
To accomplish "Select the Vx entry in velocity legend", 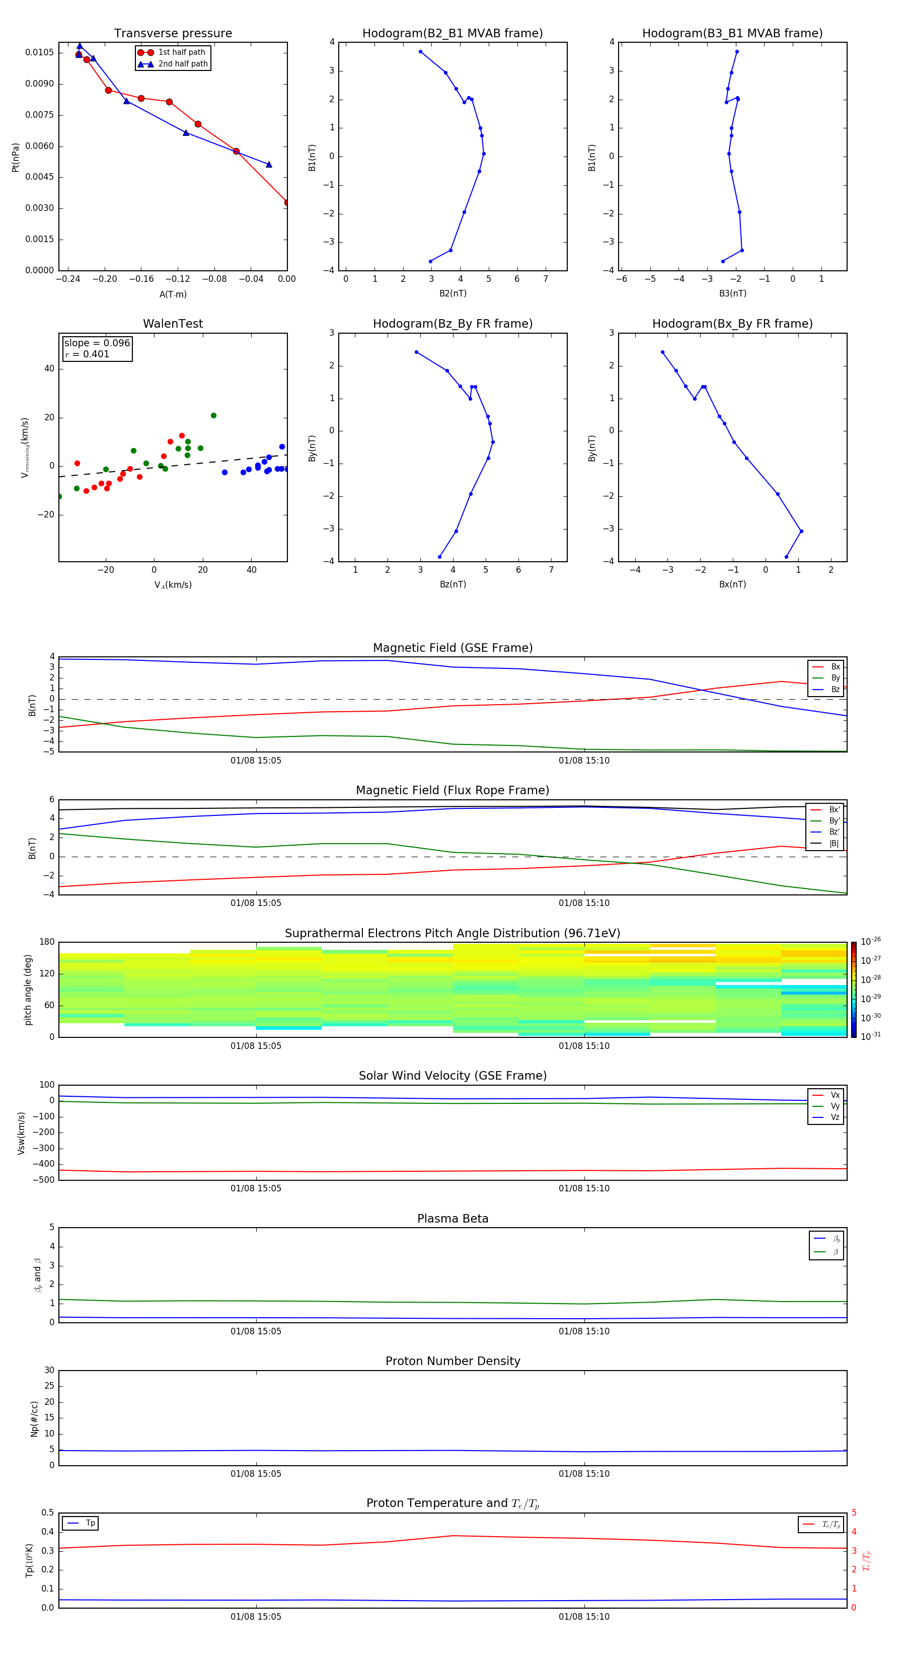I will 826,1095.
